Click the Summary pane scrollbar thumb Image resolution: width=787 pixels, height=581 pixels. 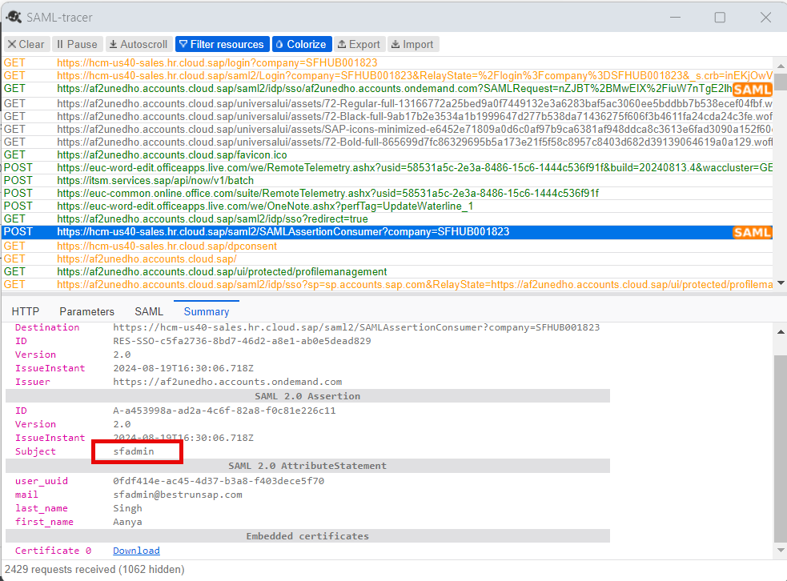point(781,448)
